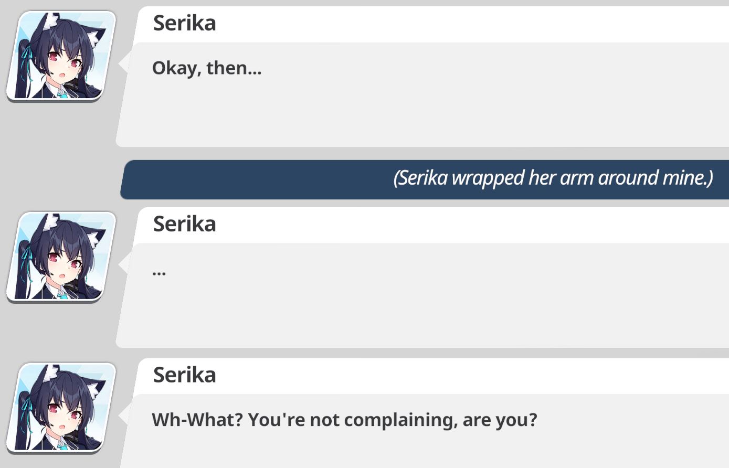Screen dimensions: 729x468
Task: Tap the "(Serika wrapped her arm around mine.)" narration
Action: tap(553, 178)
